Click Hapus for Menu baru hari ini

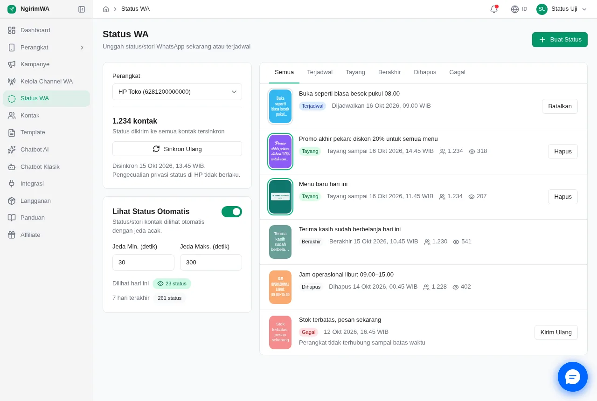563,197
